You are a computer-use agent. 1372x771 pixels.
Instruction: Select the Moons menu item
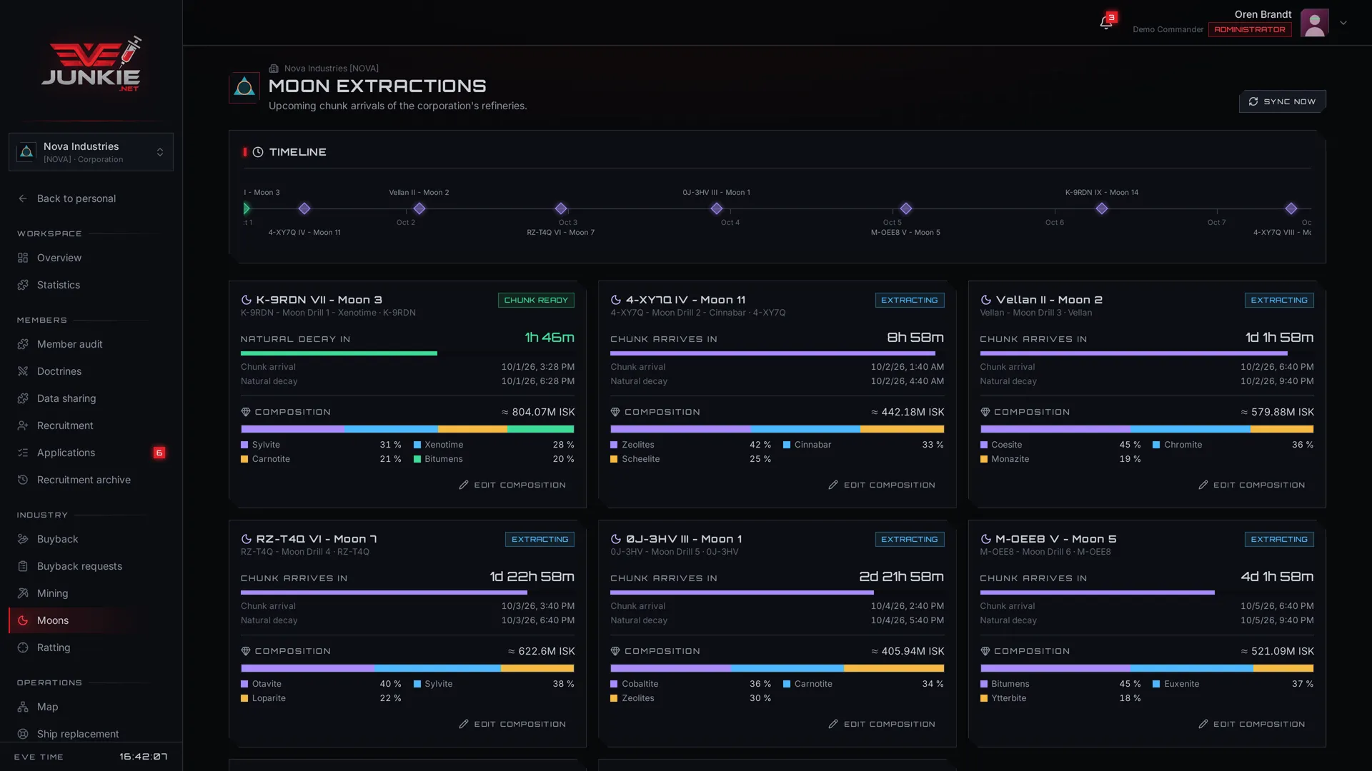coord(91,620)
